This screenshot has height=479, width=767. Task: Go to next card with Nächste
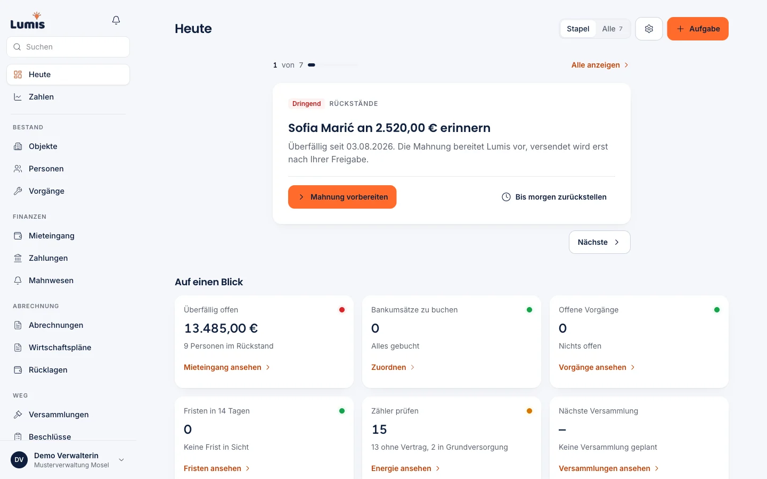(600, 242)
